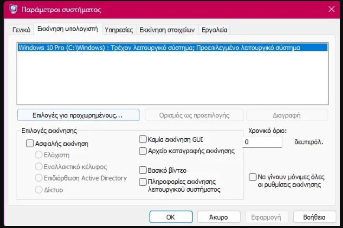Tick the Καμία εκκίνηση GUI checkbox
The height and width of the screenshot is (228, 343).
tap(143, 139)
